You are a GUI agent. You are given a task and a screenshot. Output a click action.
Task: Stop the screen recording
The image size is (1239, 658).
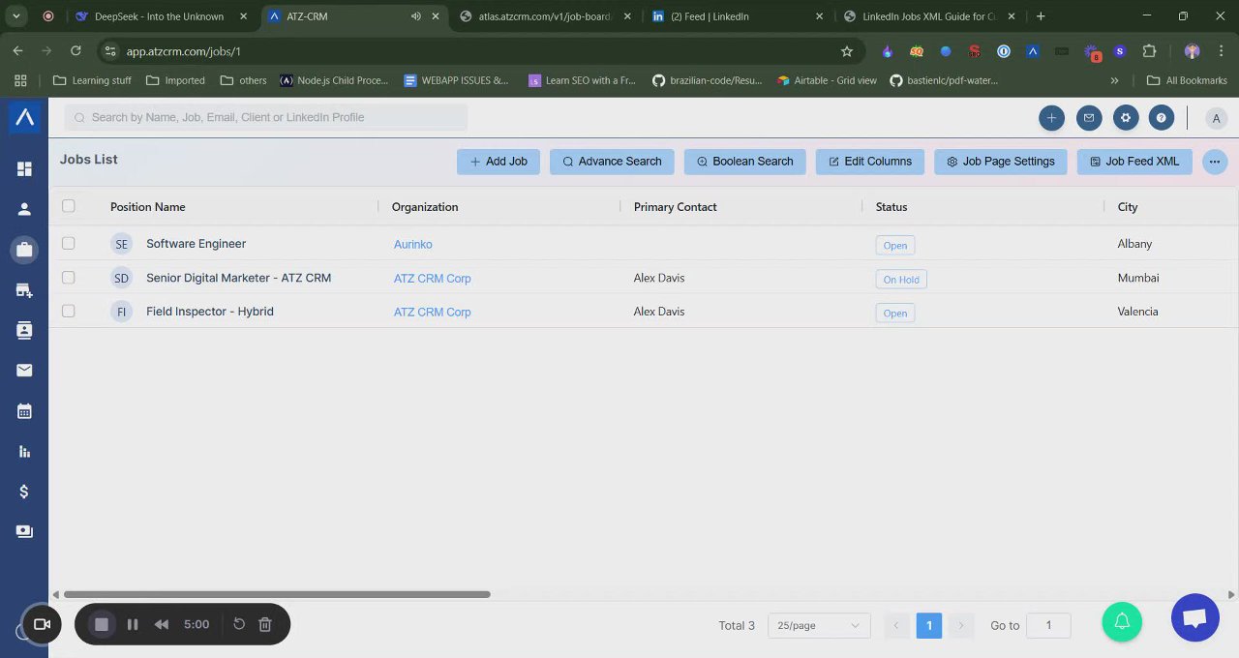102,624
